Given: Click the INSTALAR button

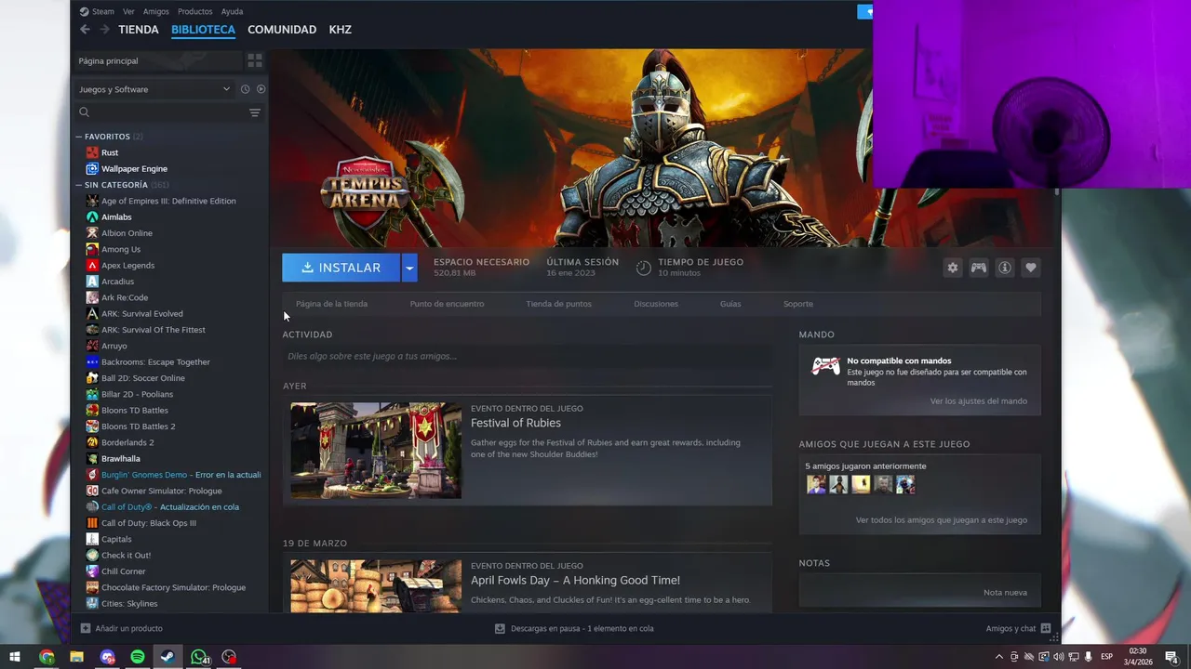Looking at the screenshot, I should [x=341, y=268].
